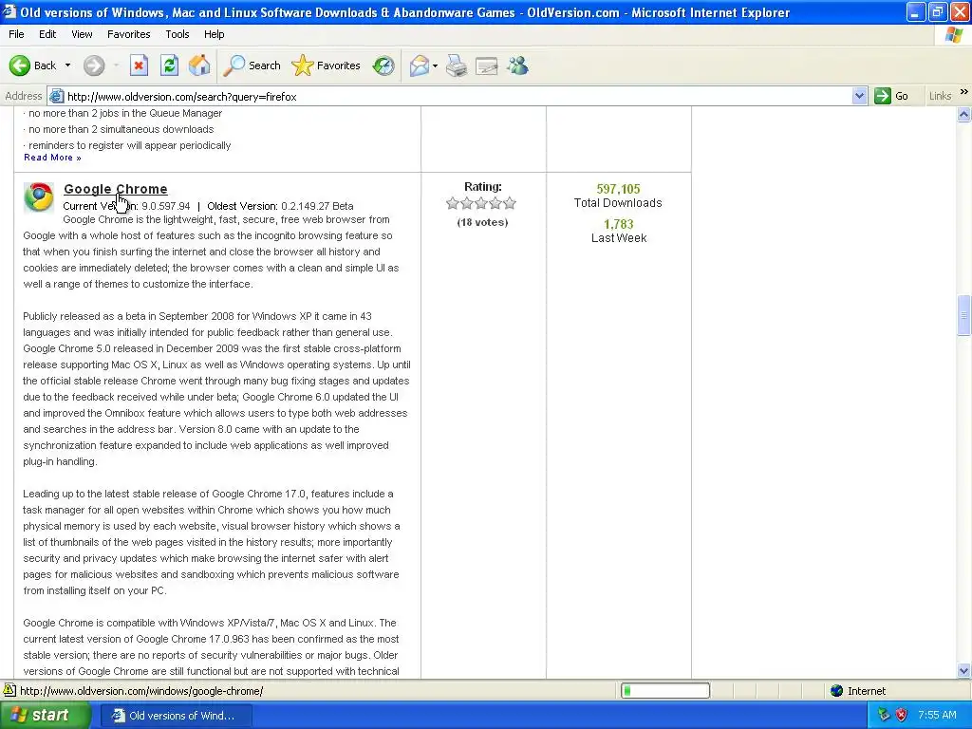Open the History clock icon
Screen dimensions: 972x729
click(x=383, y=65)
